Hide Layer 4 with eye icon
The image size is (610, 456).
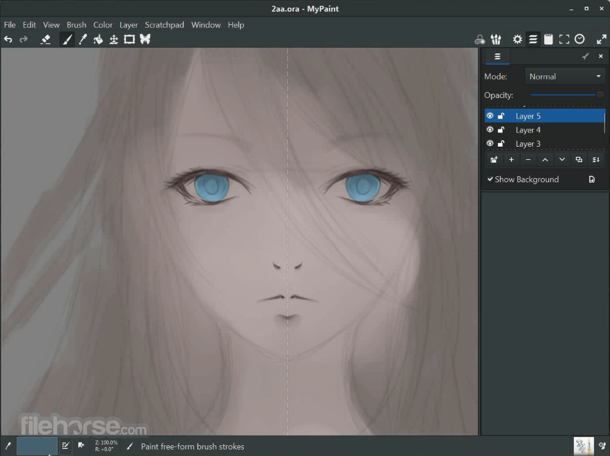tap(490, 129)
